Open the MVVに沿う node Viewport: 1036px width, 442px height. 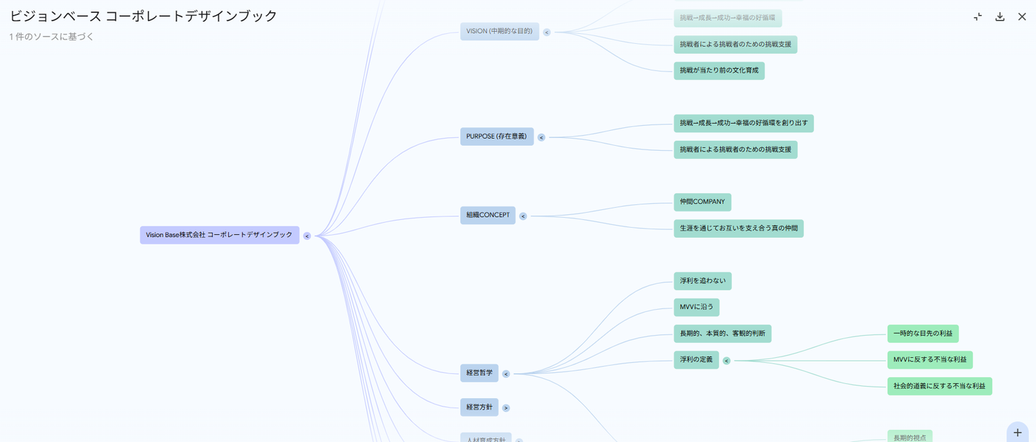[696, 307]
